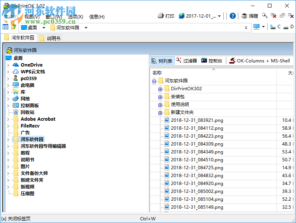Toggle the folder tree panel icon at left of address bar

click(x=5, y=27)
